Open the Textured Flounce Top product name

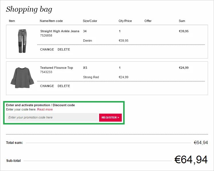pos(56,68)
